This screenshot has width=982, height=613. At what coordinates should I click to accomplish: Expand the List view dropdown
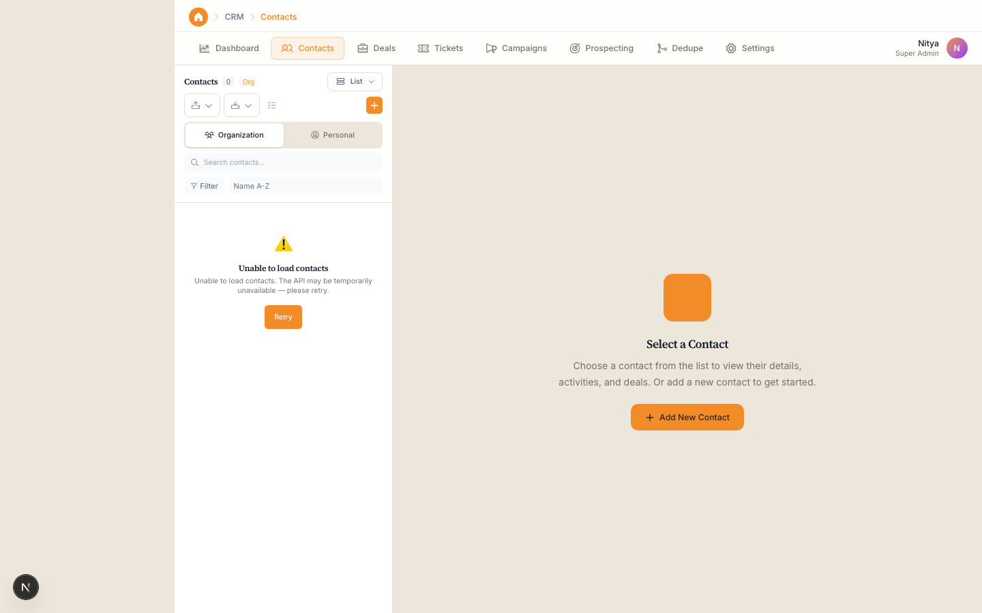click(355, 82)
